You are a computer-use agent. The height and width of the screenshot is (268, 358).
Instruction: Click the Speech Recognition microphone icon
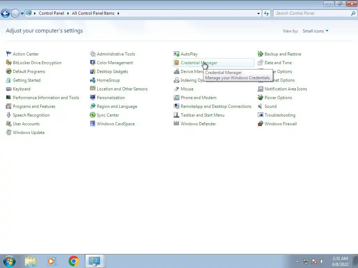tap(9, 115)
